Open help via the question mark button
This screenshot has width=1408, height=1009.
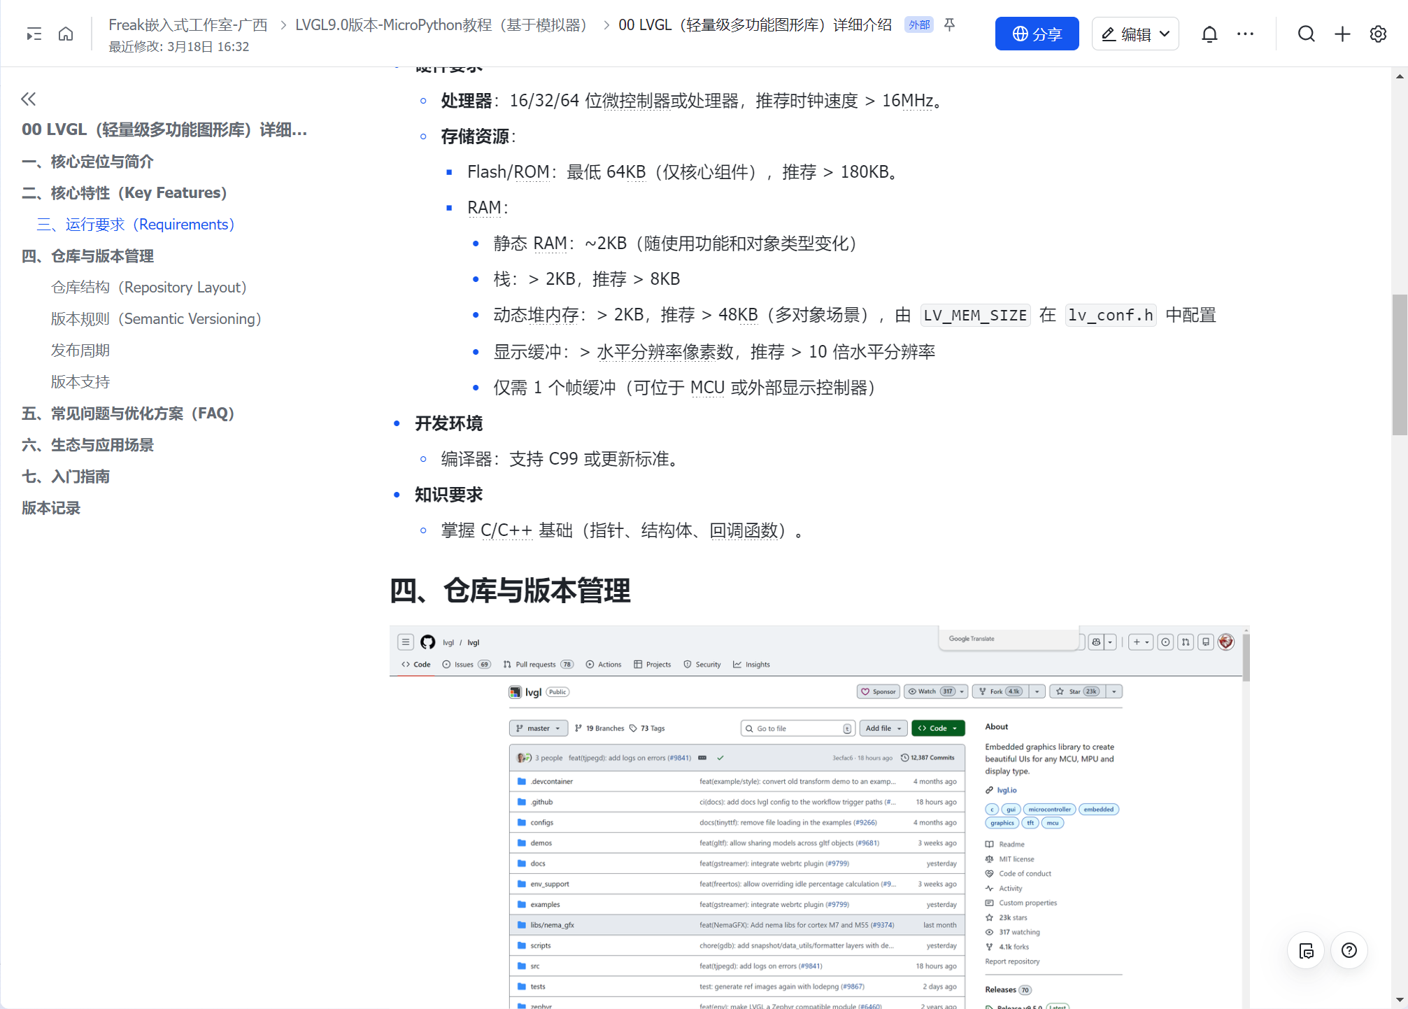point(1350,950)
